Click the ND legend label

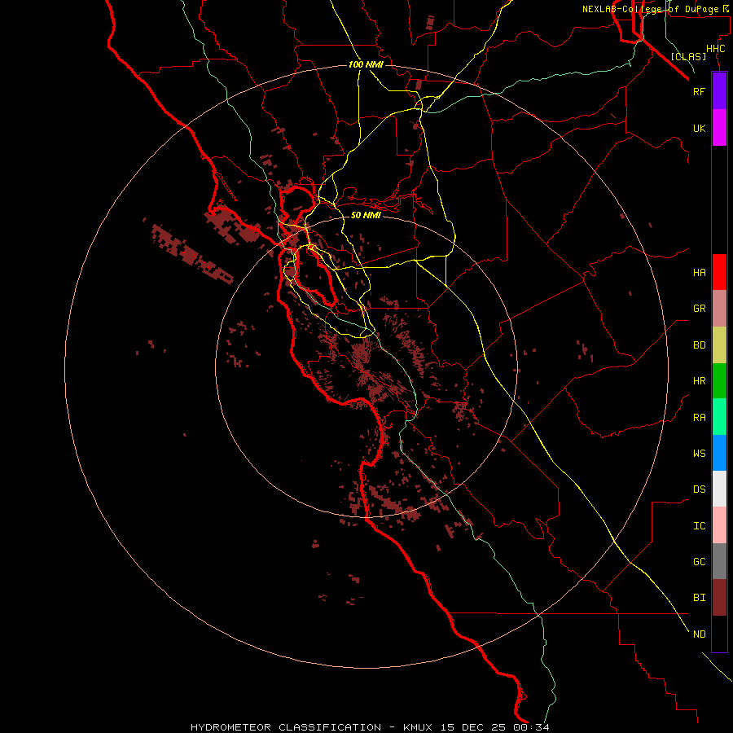coord(699,634)
